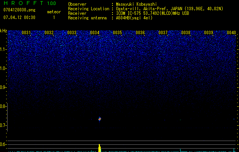Click the 0036 time marker
Image resolution: width=239 pixels, height=152 pixels.
140,33
